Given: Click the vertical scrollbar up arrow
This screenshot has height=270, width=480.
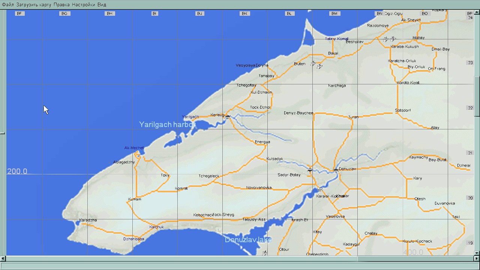Looking at the screenshot, I should click(x=477, y=12).
